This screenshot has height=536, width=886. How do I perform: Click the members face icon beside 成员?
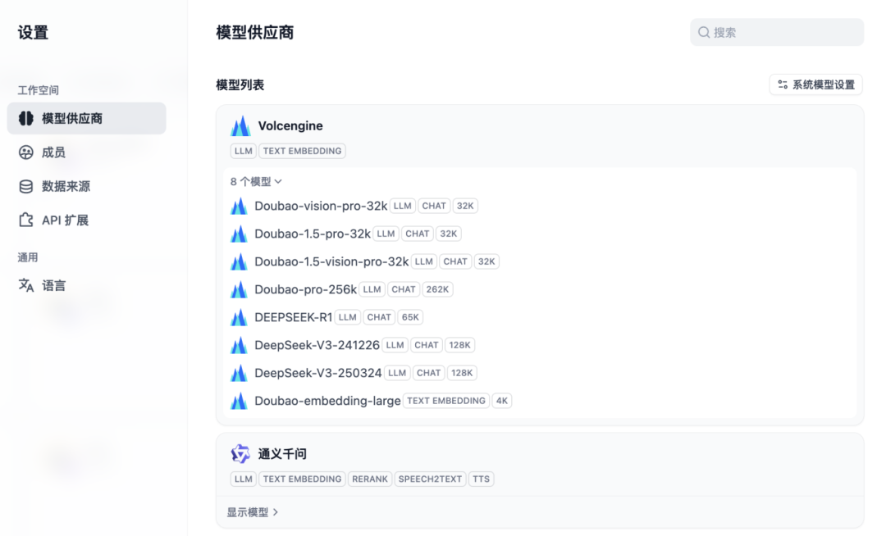(x=26, y=152)
